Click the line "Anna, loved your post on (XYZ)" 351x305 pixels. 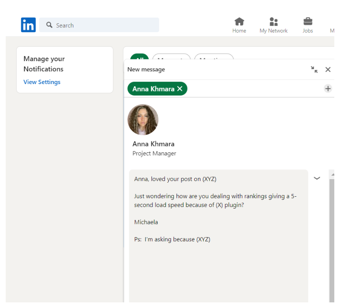pos(175,179)
